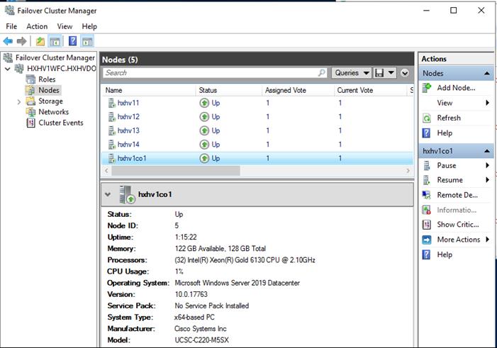Expand the Storage tree node

19,102
